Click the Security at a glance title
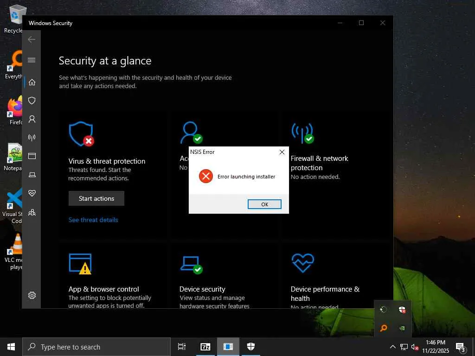This screenshot has height=356, width=475. point(105,61)
